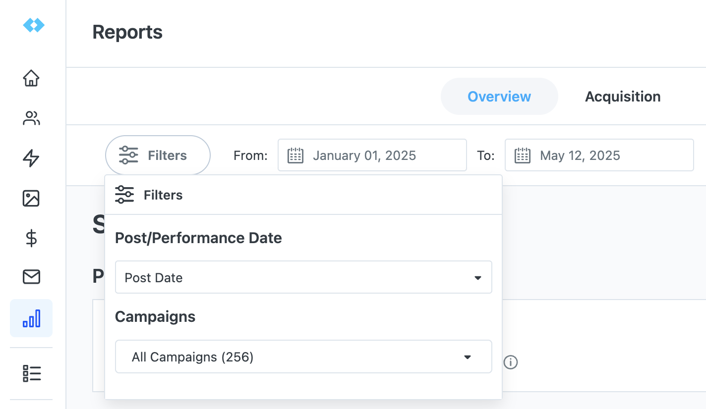Toggle the rounded Filters button
706x409 pixels.
coord(158,155)
